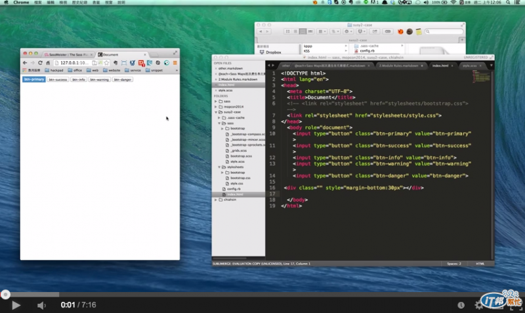Open Sublime tab list dropdown arrow
The height and width of the screenshot is (313, 525).
pos(491,66)
